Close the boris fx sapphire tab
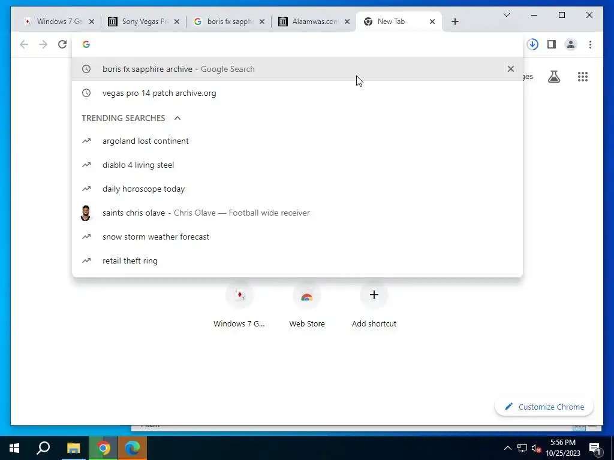The image size is (614, 460). (262, 22)
